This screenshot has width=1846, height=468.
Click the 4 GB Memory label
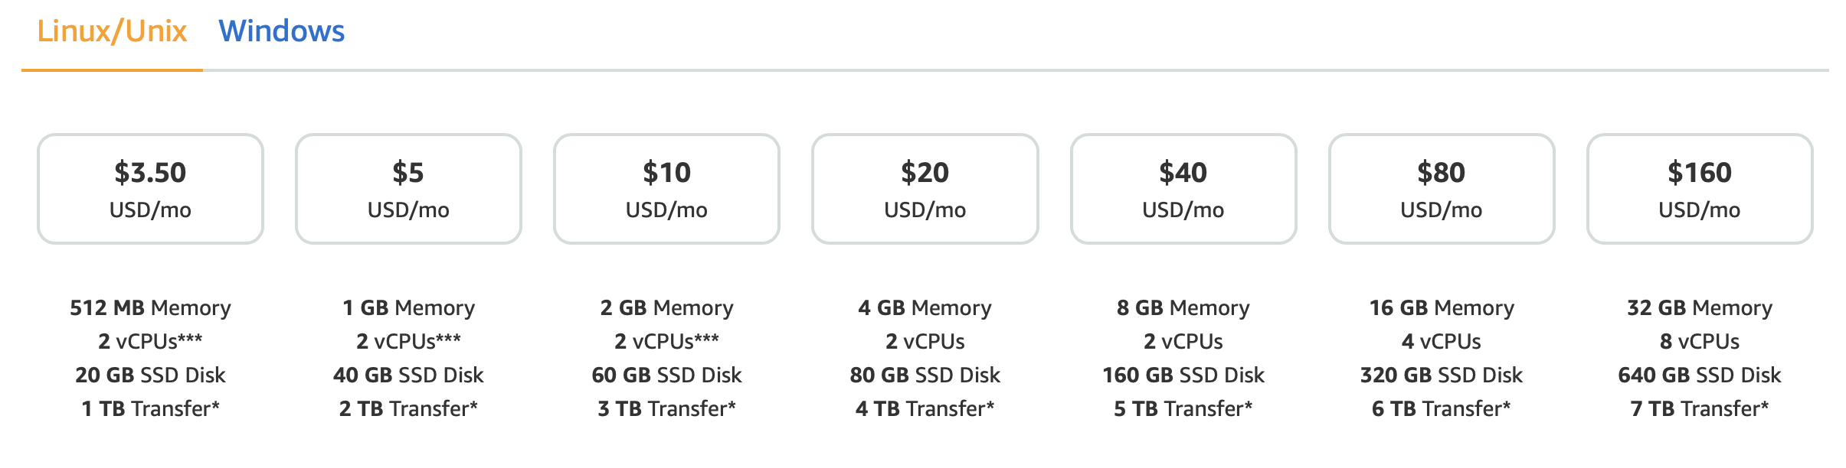[x=925, y=308]
